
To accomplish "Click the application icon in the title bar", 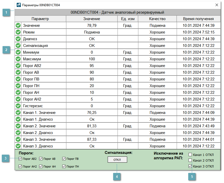I will (19, 5).
